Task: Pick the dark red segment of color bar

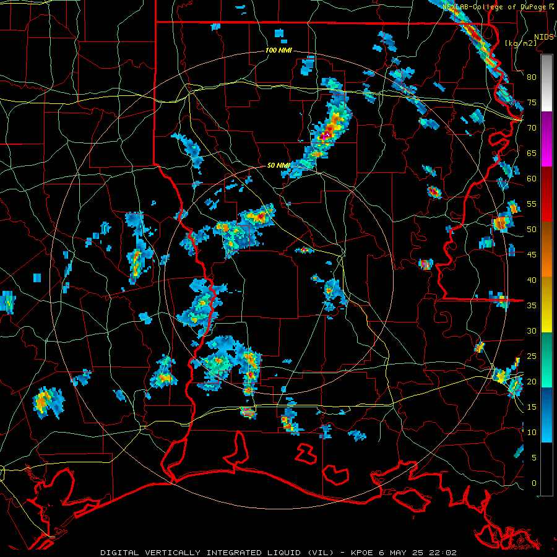Action: pos(546,194)
